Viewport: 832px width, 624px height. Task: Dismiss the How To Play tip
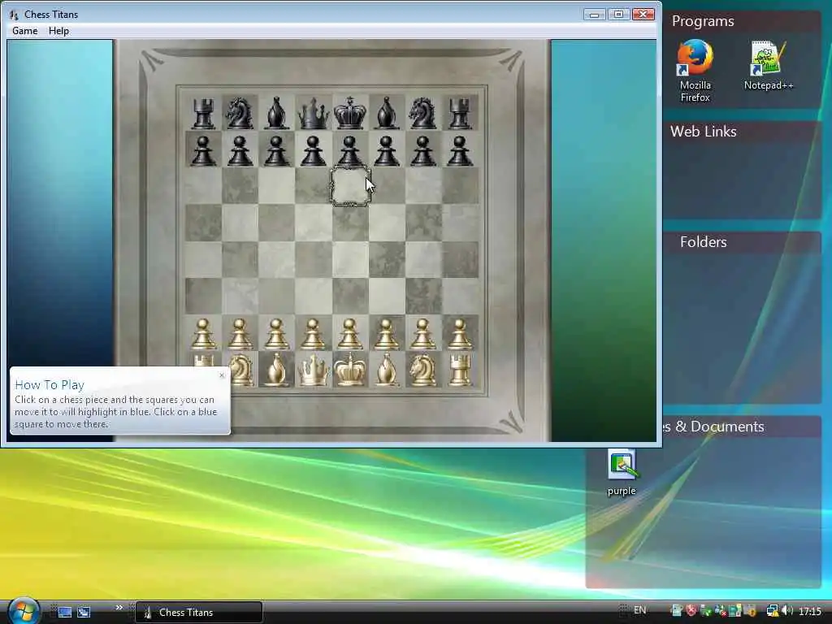(x=222, y=375)
